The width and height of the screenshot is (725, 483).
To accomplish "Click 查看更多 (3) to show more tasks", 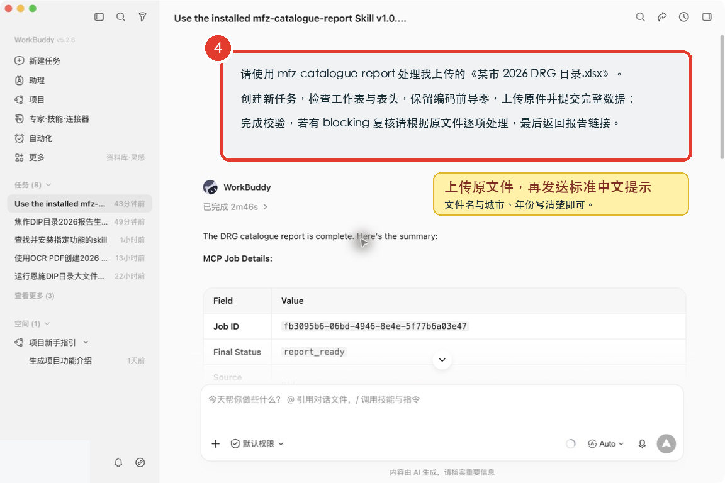I will point(34,296).
